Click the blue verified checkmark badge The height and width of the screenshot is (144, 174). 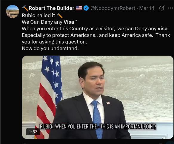coord(86,8)
